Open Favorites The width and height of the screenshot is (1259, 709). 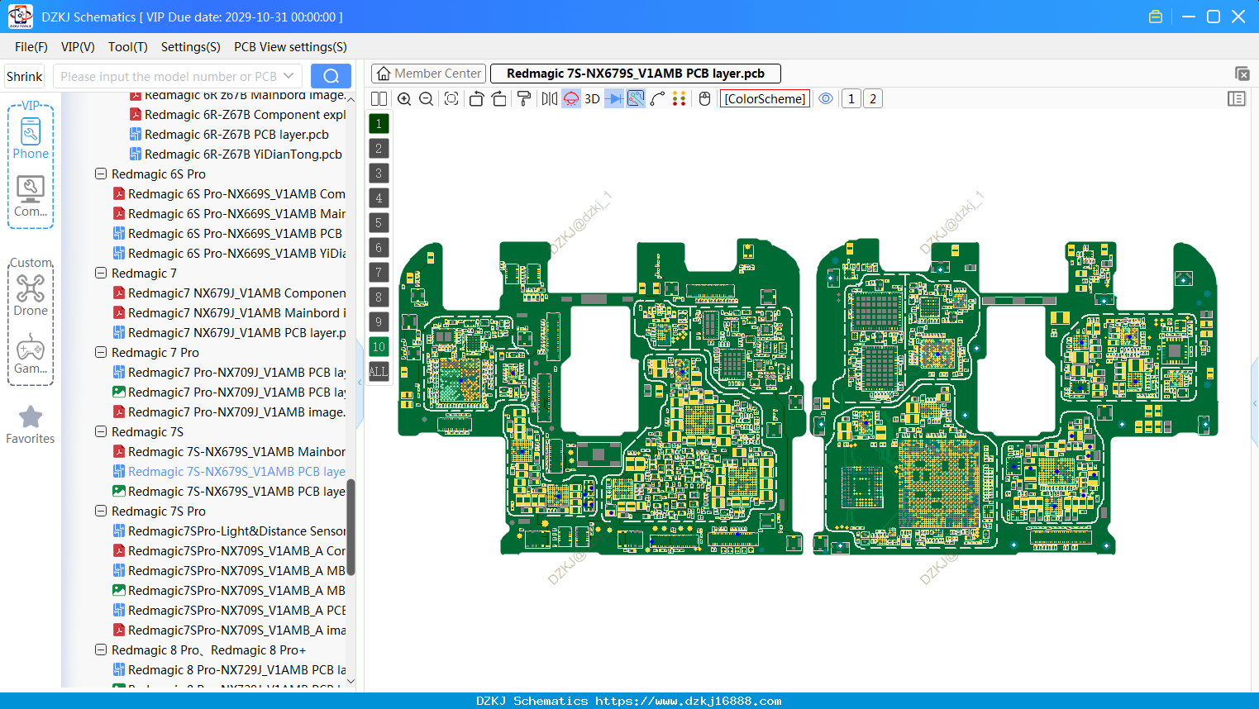tap(31, 425)
